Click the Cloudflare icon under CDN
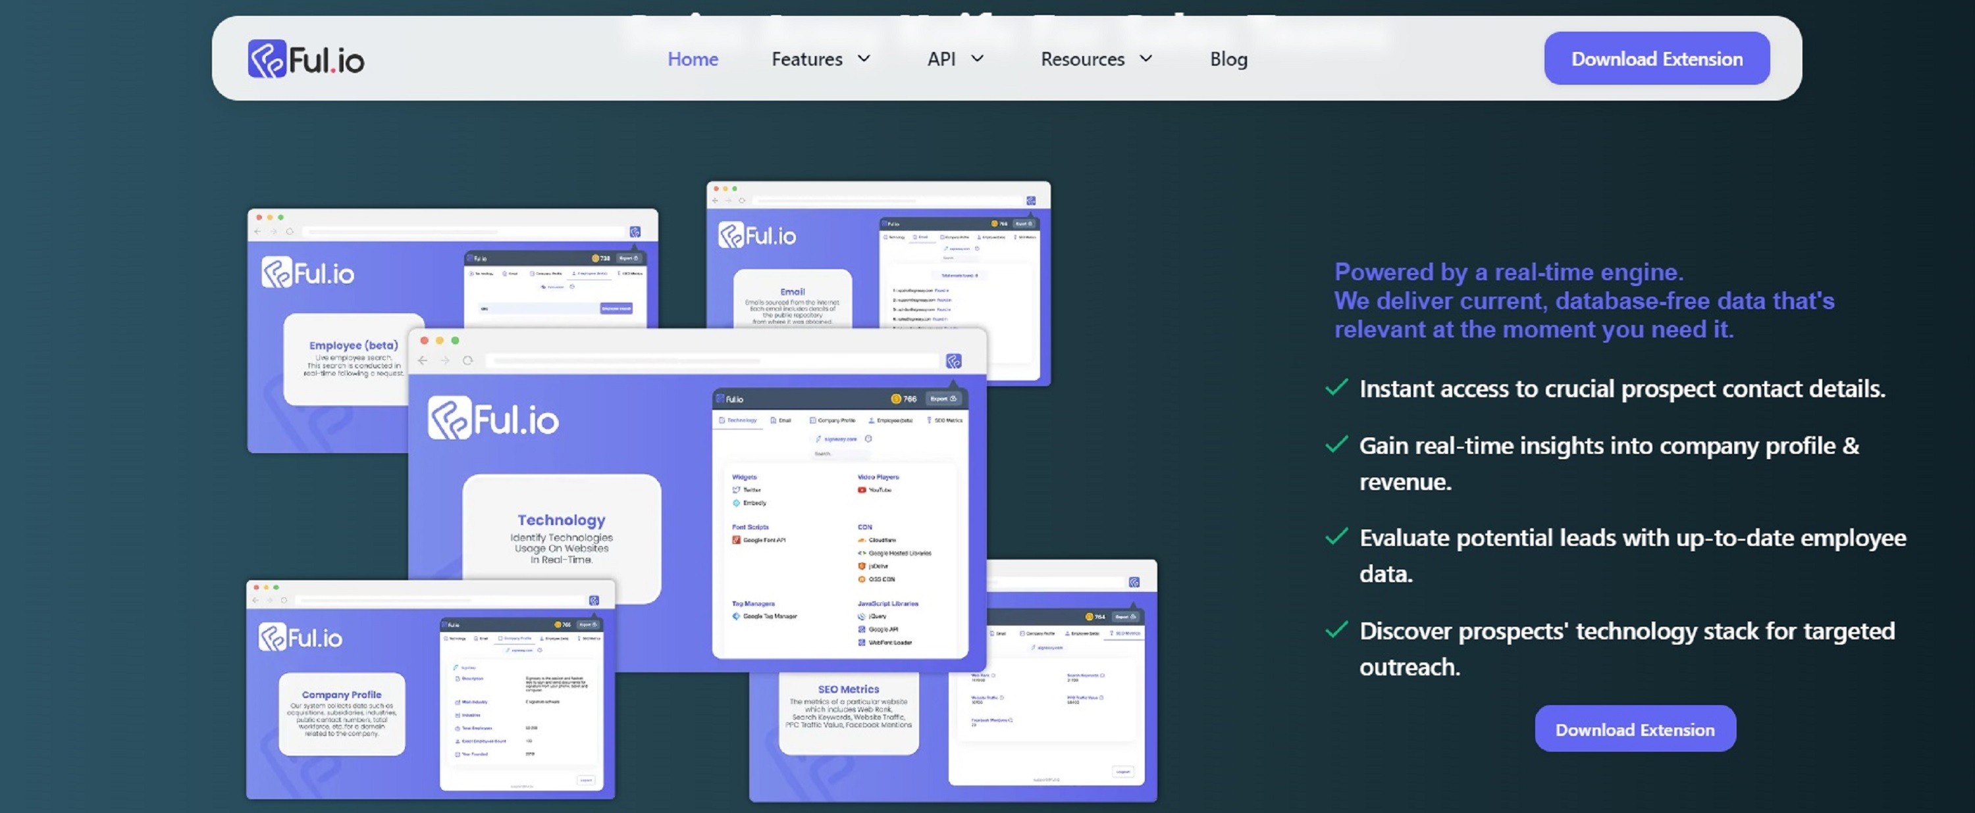The width and height of the screenshot is (1975, 813). click(x=862, y=540)
